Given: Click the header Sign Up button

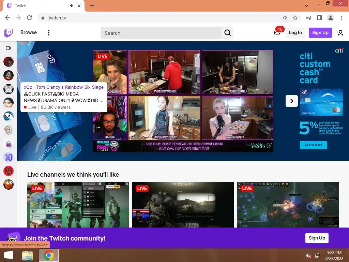Looking at the screenshot, I should coord(320,33).
